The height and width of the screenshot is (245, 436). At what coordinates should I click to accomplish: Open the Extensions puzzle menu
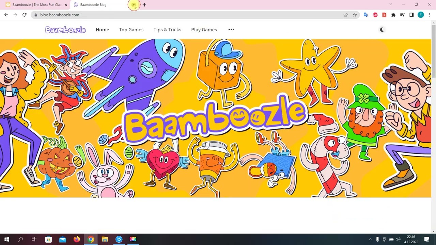click(x=393, y=15)
